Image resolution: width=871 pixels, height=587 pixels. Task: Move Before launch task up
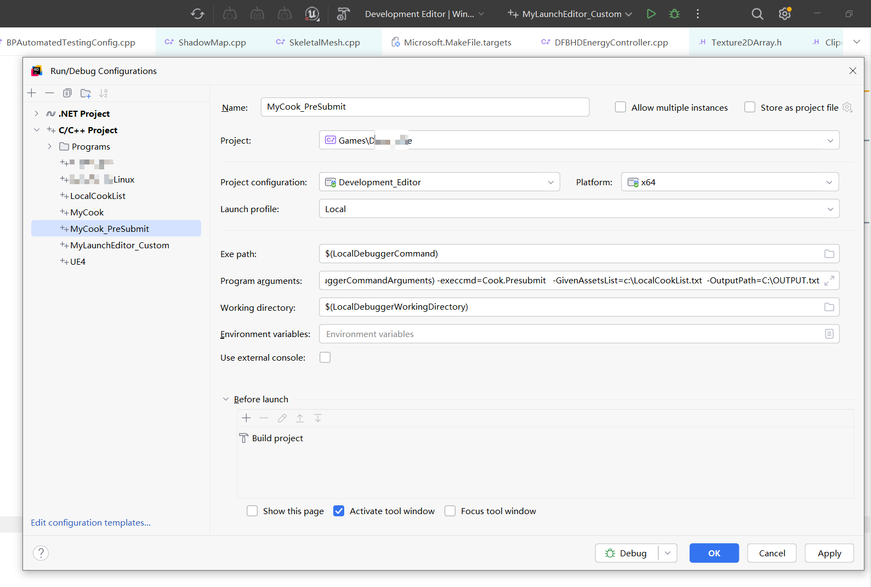pyautogui.click(x=300, y=418)
